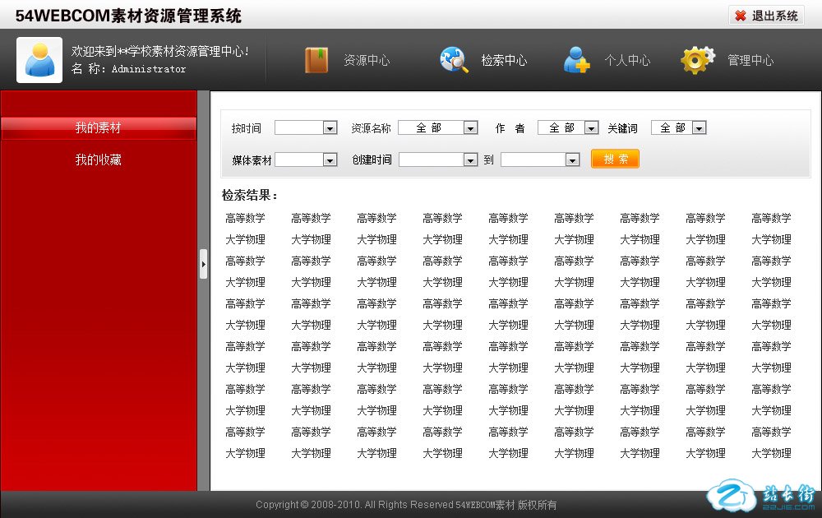Open the 按时间 dropdown

[x=306, y=128]
